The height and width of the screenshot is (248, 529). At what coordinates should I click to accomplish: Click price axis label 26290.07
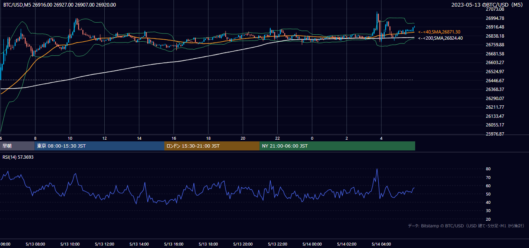pyautogui.click(x=494, y=98)
